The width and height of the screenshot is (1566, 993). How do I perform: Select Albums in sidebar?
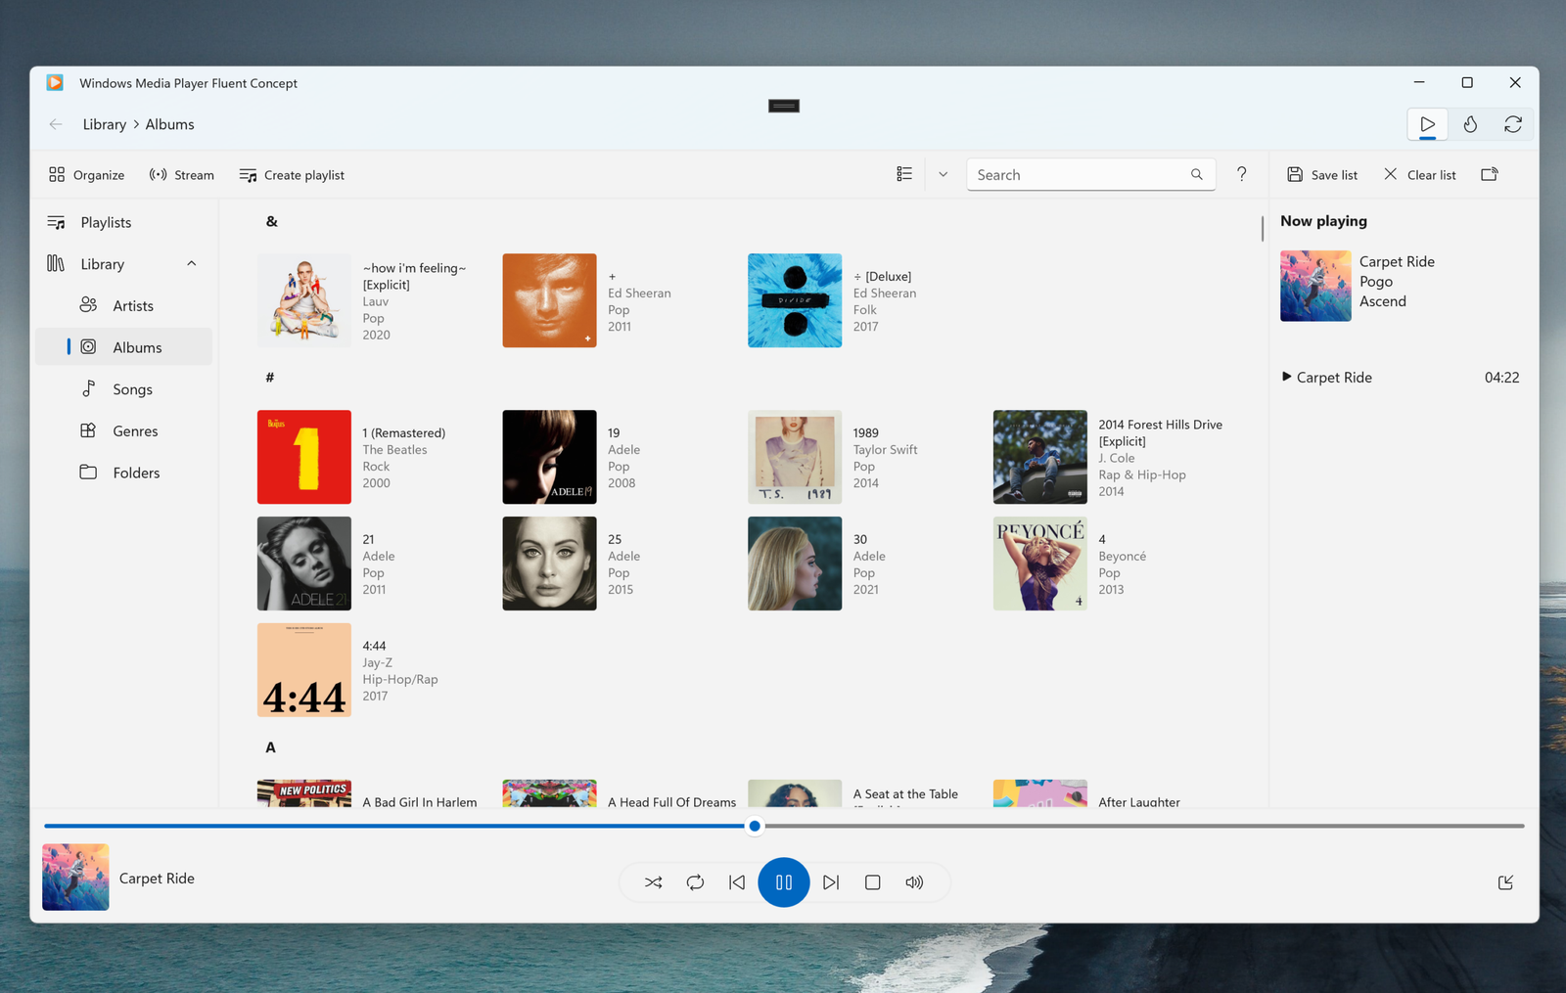[x=122, y=347]
